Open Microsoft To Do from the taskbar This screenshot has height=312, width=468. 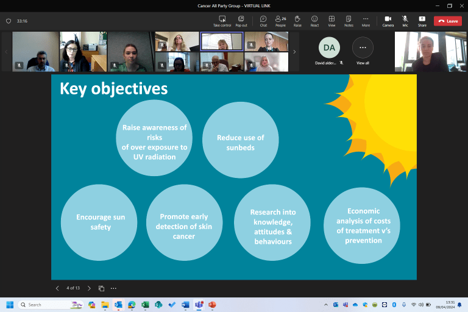pos(172,305)
